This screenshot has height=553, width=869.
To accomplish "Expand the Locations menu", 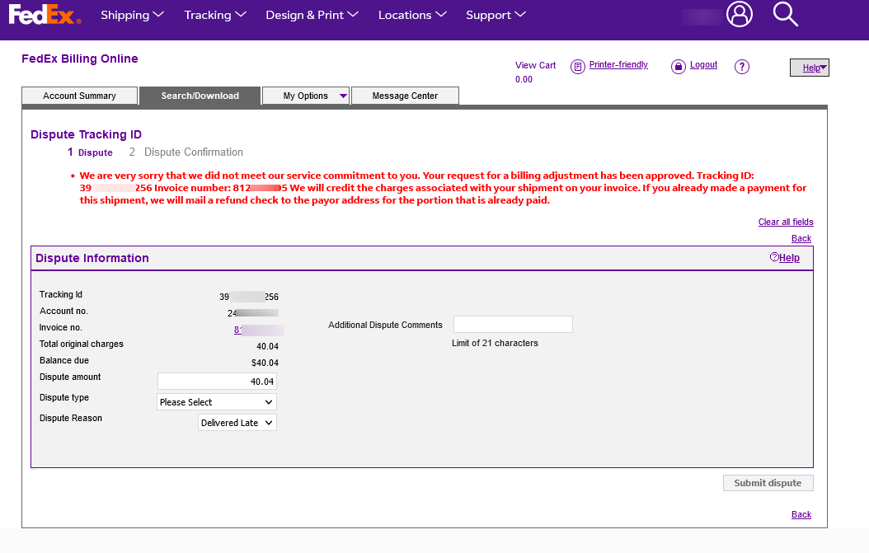I will (x=412, y=15).
